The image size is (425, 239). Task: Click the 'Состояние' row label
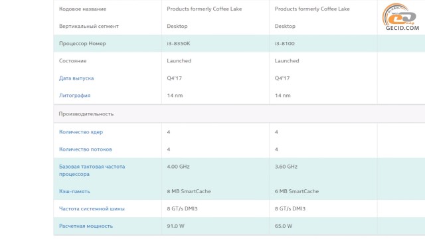[72, 61]
